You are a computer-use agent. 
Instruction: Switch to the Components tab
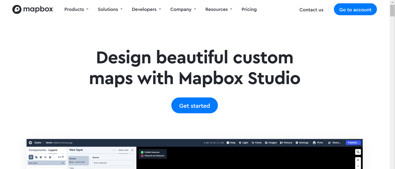(37, 150)
